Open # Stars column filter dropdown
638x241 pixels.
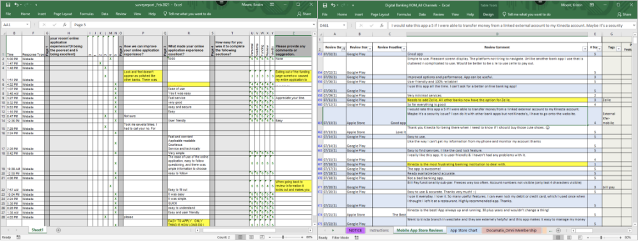point(599,49)
